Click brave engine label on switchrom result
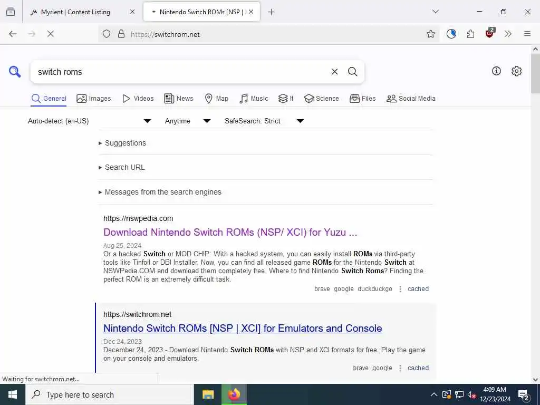The height and width of the screenshot is (405, 540). pyautogui.click(x=361, y=368)
